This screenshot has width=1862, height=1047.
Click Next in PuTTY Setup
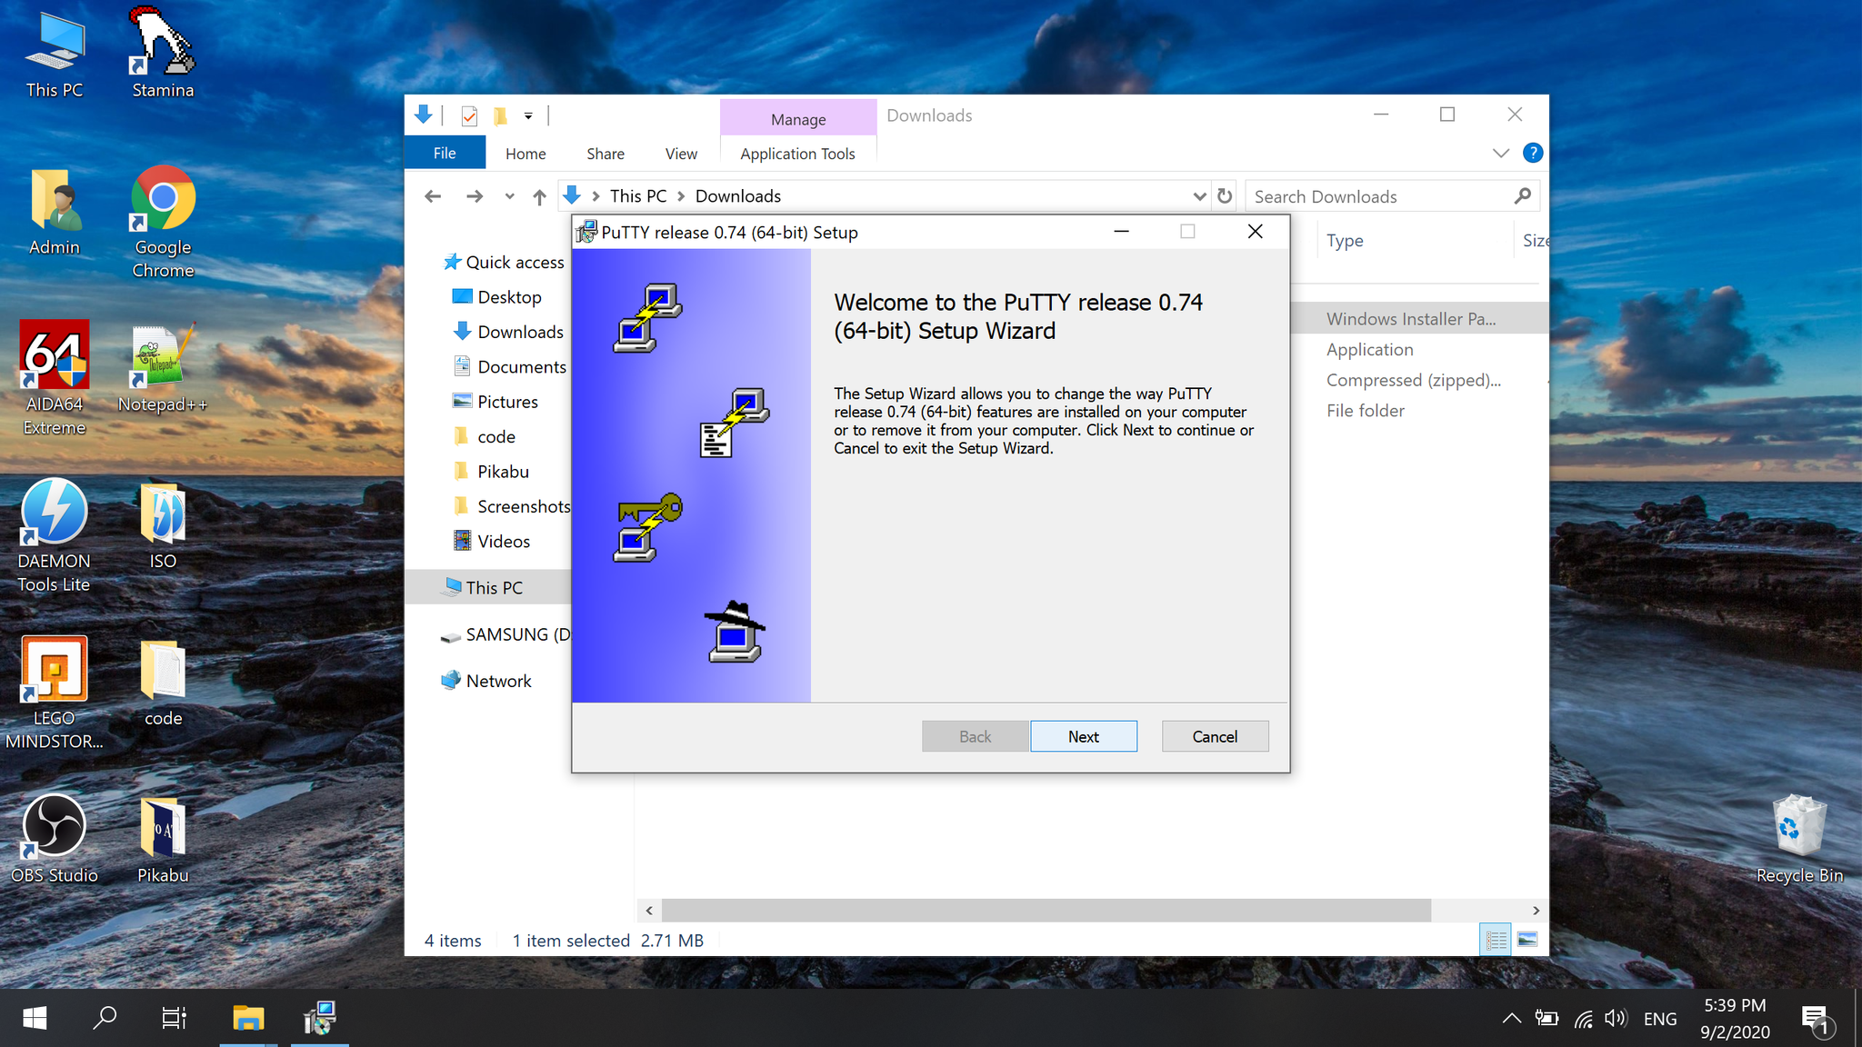click(1083, 736)
